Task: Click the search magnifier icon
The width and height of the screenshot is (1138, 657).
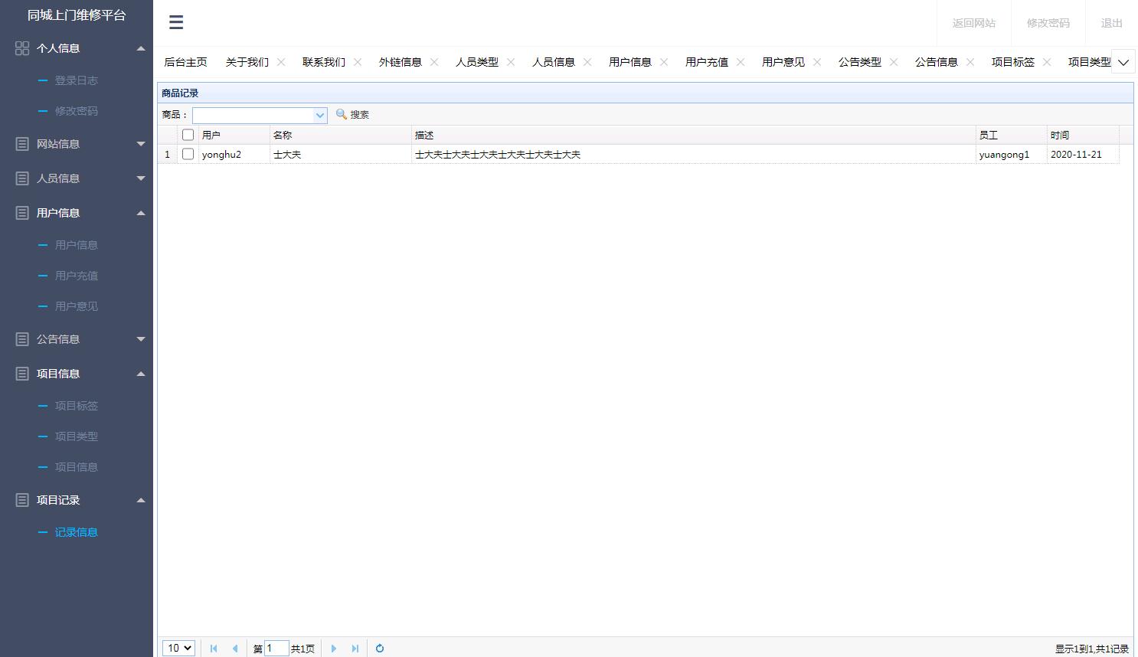Action: pyautogui.click(x=342, y=114)
